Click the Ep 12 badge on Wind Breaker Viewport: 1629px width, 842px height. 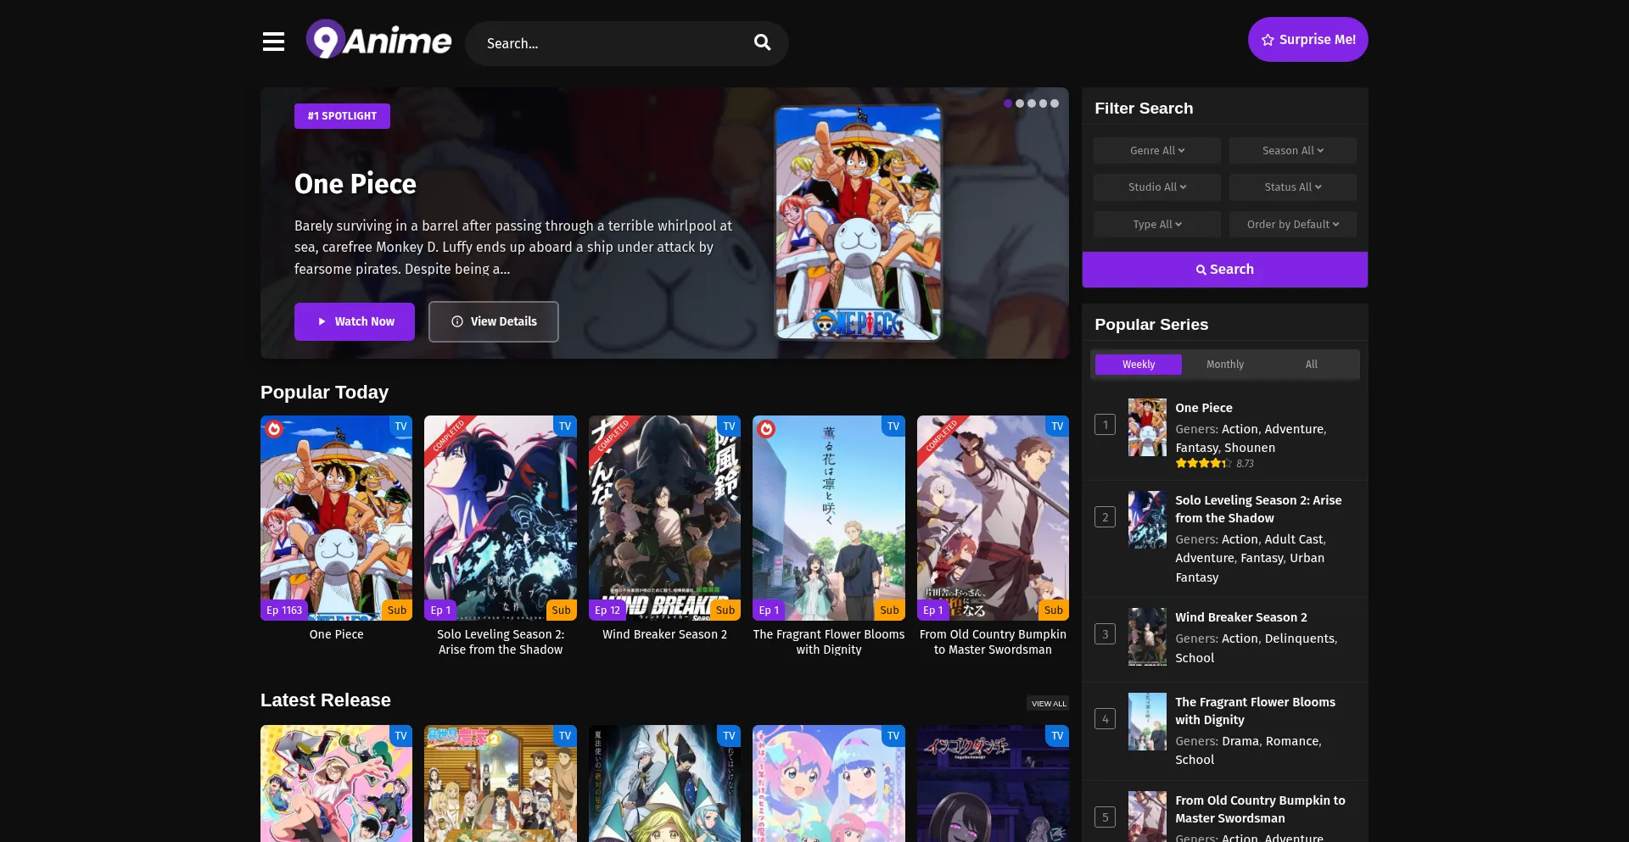pyautogui.click(x=607, y=611)
